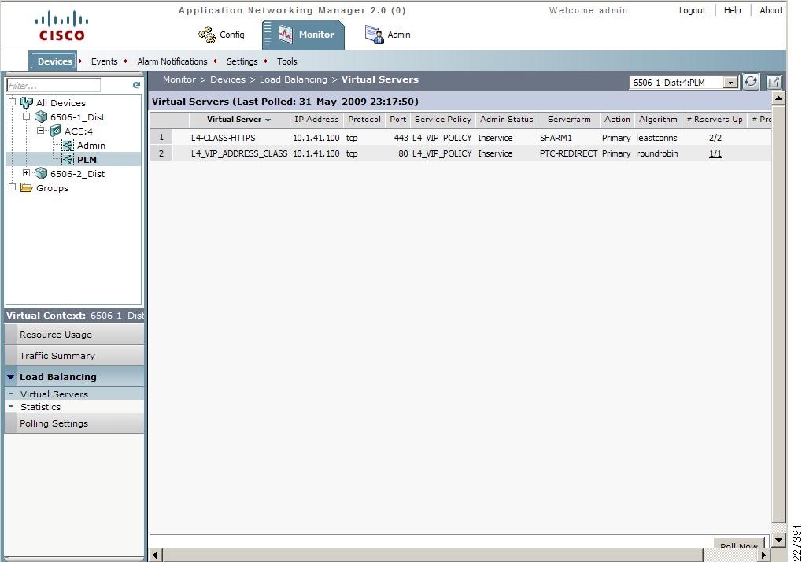The height and width of the screenshot is (562, 802).
Task: Select 6506-2_Dist in device tree
Action: point(77,174)
